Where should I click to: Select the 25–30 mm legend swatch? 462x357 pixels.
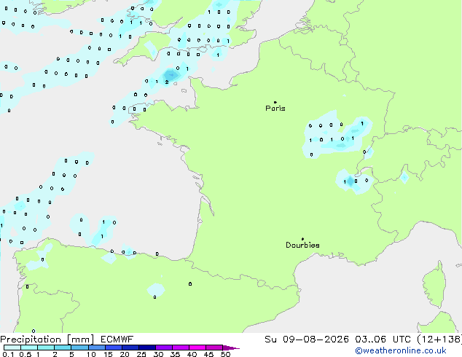pos(146,348)
